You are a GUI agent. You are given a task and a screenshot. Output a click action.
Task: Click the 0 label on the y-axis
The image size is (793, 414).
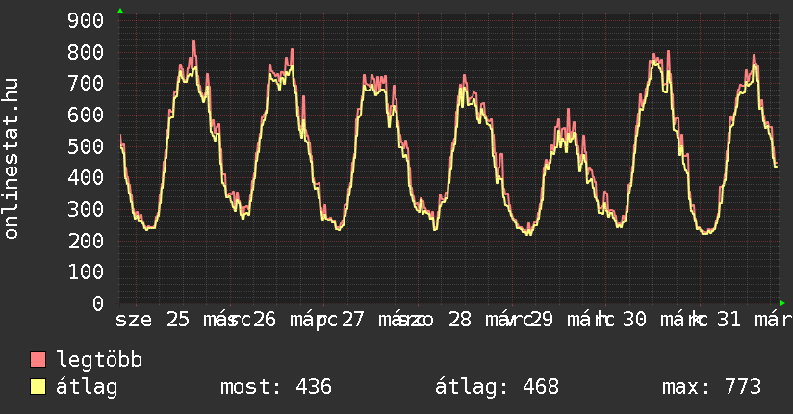point(98,303)
